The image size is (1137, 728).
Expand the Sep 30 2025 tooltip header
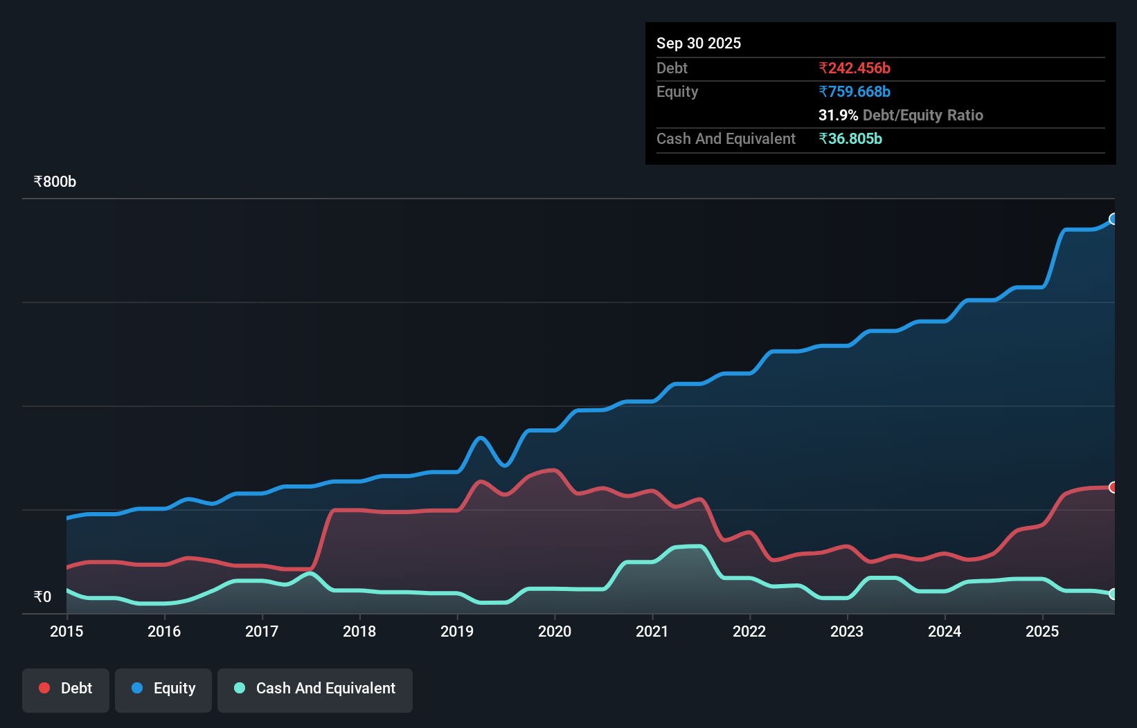pos(699,43)
